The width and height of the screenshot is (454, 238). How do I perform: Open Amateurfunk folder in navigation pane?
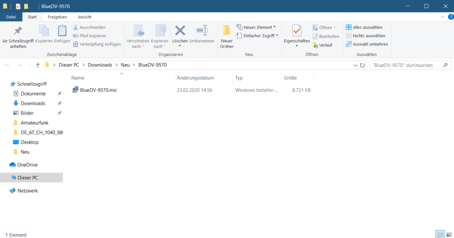pos(35,123)
